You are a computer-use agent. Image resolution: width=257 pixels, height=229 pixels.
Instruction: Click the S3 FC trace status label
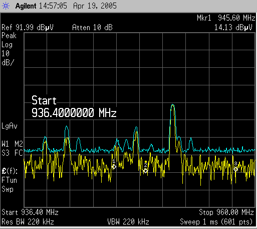click(12, 153)
